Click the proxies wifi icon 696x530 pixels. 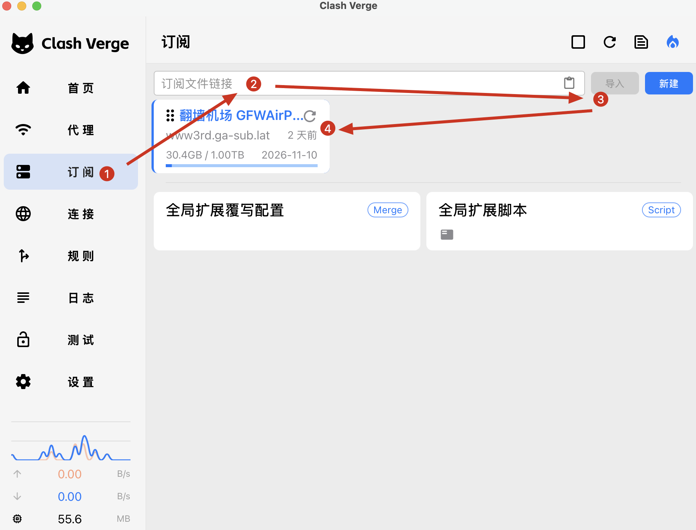click(23, 130)
